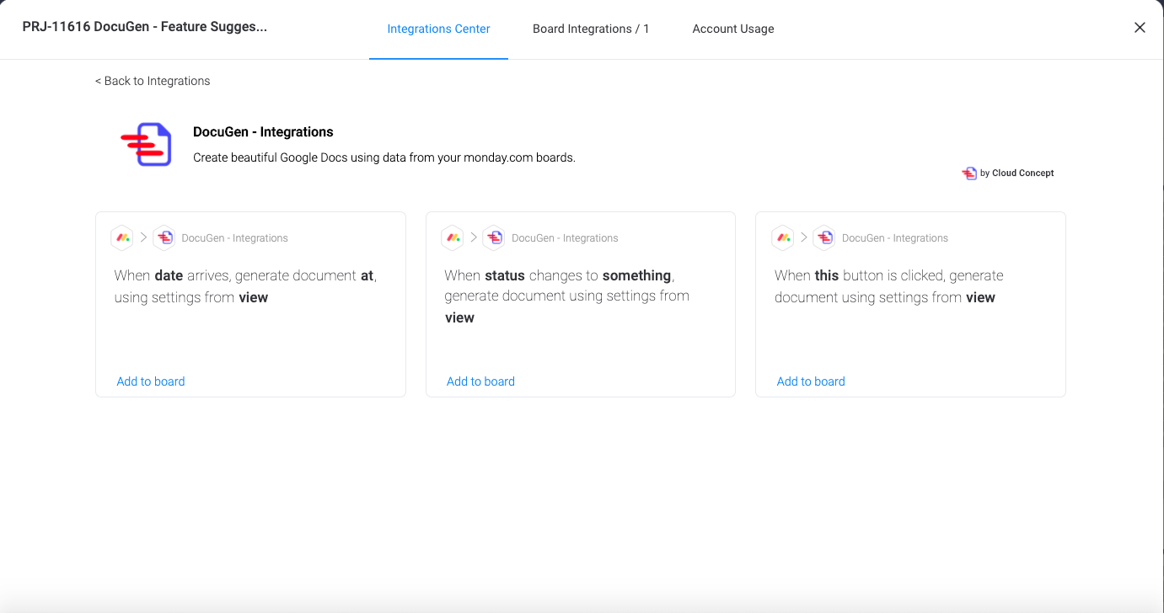Image resolution: width=1164 pixels, height=613 pixels.
Task: Click monday.com icon on date recipe card
Action: tap(122, 237)
